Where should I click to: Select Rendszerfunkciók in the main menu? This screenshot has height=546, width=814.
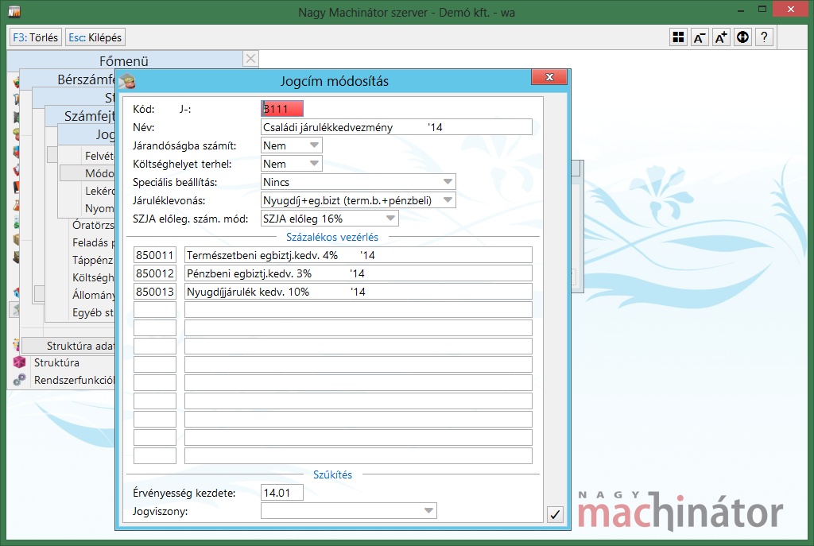tap(74, 380)
